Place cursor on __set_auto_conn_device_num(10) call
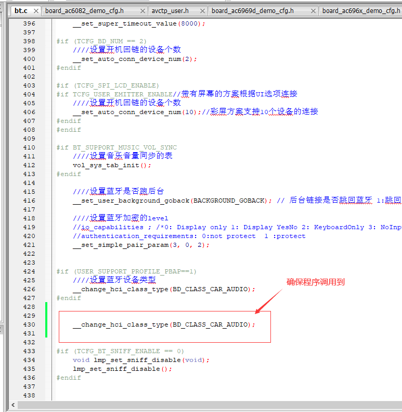The height and width of the screenshot is (412, 402). click(x=135, y=112)
